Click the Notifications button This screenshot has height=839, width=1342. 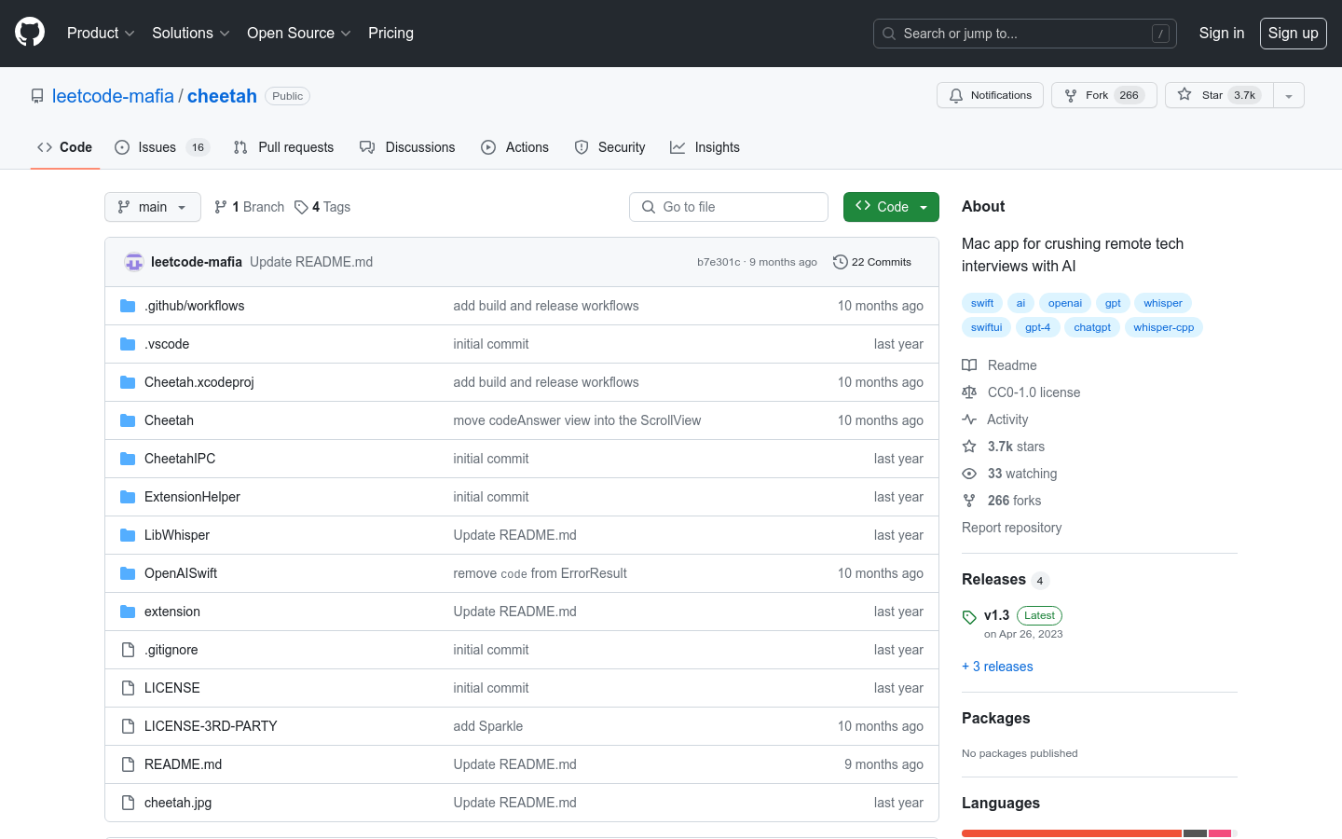(x=990, y=95)
